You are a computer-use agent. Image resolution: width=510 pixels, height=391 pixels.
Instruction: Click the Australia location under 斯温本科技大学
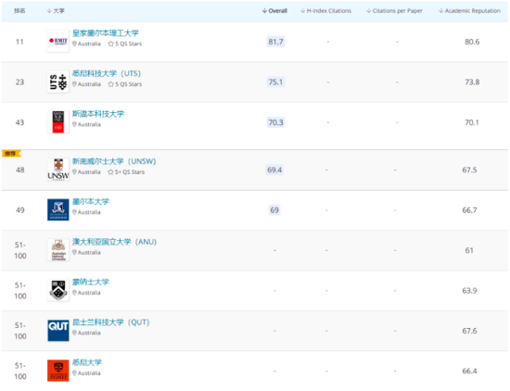coord(86,124)
